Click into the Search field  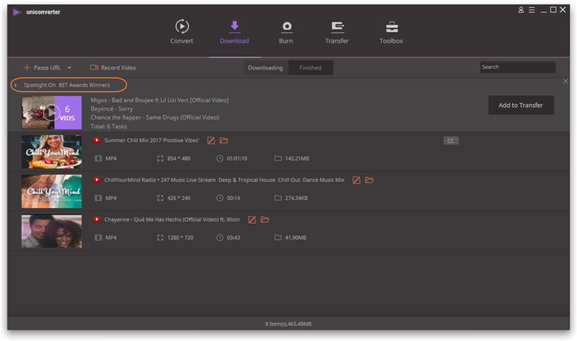(517, 67)
